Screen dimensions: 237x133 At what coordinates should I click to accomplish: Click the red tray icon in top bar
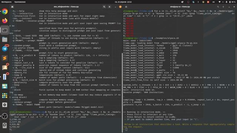(x=208, y=2)
